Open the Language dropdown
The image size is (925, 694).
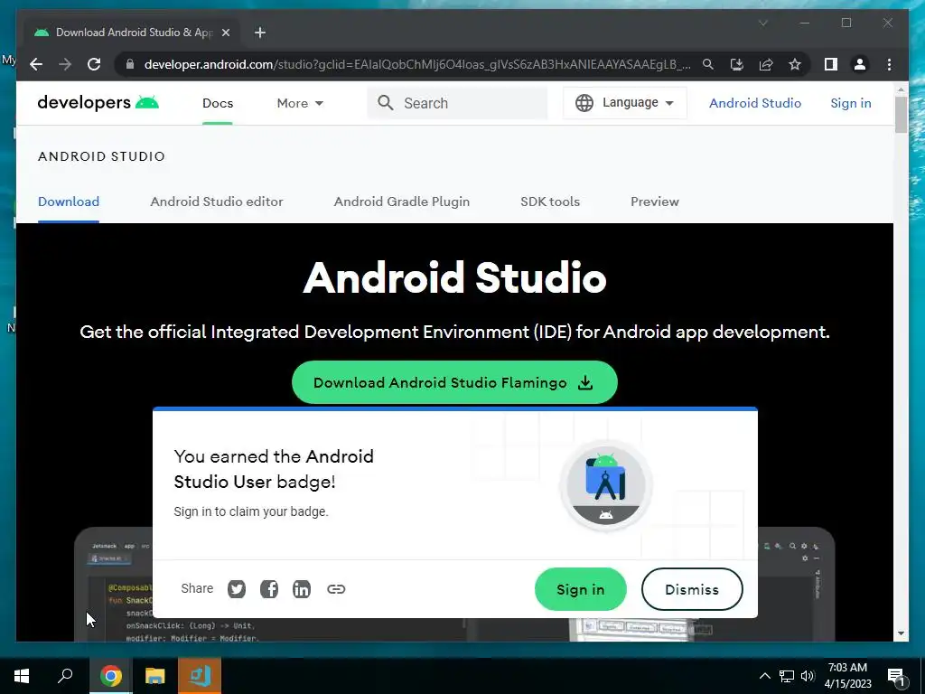pyautogui.click(x=625, y=103)
